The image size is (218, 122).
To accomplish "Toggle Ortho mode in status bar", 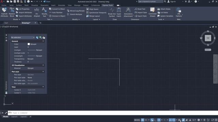I will (155, 120).
